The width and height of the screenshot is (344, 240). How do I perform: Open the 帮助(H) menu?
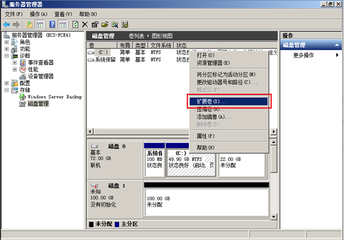(x=88, y=14)
